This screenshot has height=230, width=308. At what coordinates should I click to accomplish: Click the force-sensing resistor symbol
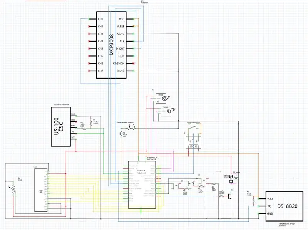point(130,127)
